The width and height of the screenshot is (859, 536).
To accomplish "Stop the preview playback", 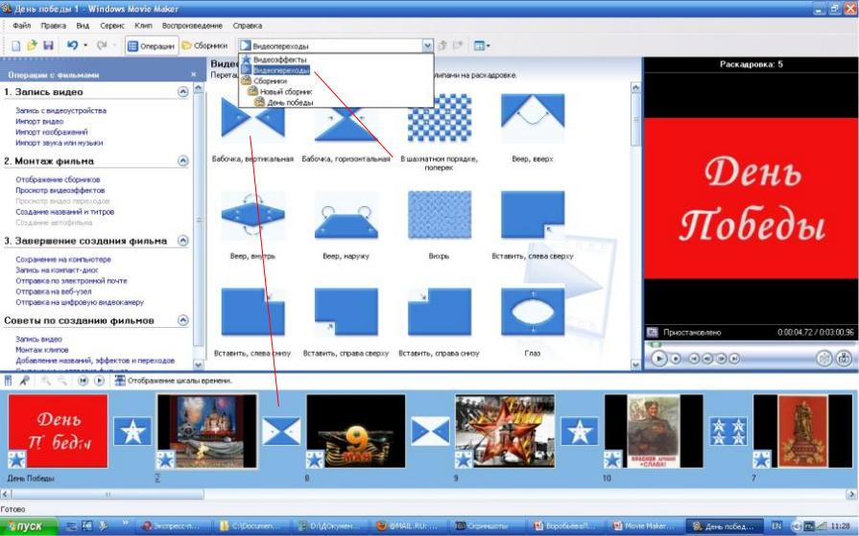I will point(676,359).
